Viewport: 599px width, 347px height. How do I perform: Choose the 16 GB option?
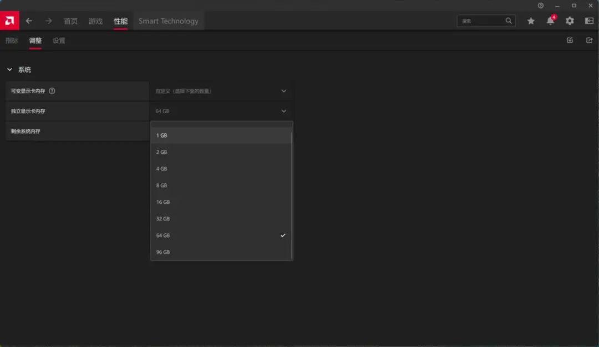coord(221,202)
